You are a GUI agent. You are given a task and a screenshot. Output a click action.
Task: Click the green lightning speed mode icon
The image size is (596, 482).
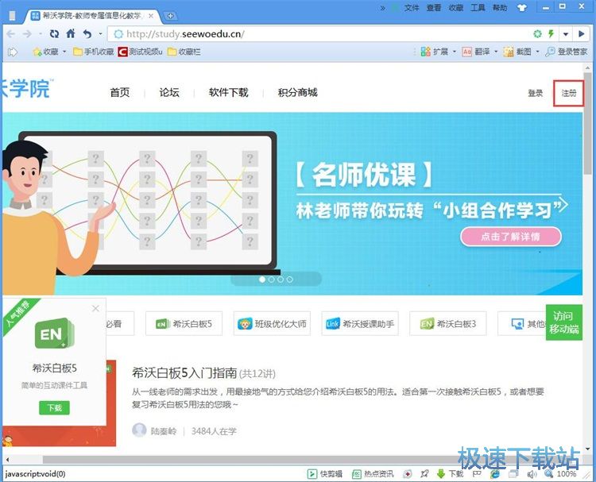click(x=551, y=34)
